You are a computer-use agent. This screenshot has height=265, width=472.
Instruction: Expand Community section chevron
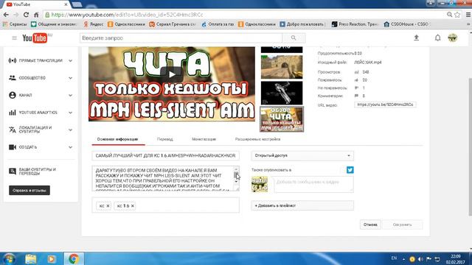(x=70, y=78)
